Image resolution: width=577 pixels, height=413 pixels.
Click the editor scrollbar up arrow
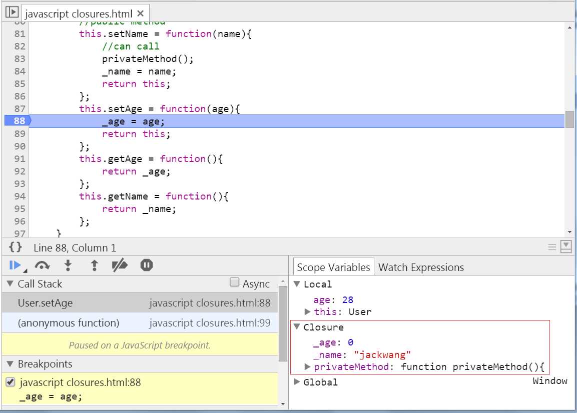coord(569,27)
